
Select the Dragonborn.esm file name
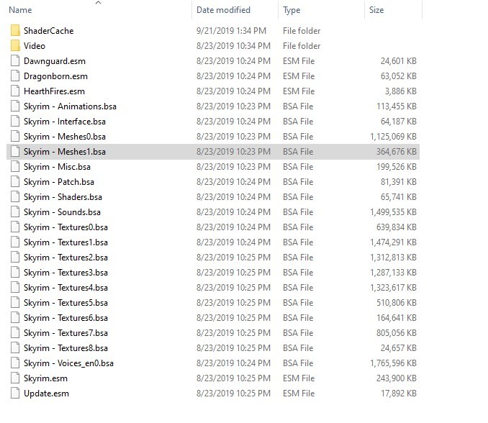click(x=55, y=76)
